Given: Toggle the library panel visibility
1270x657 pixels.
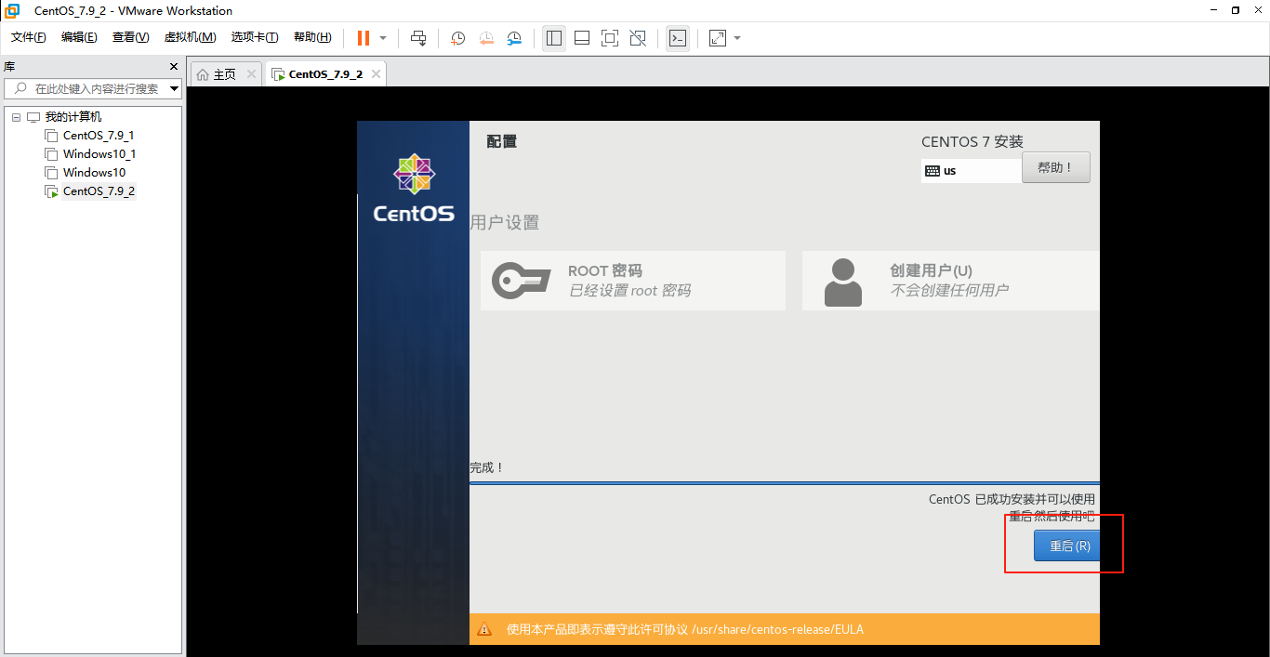Looking at the screenshot, I should pyautogui.click(x=553, y=38).
